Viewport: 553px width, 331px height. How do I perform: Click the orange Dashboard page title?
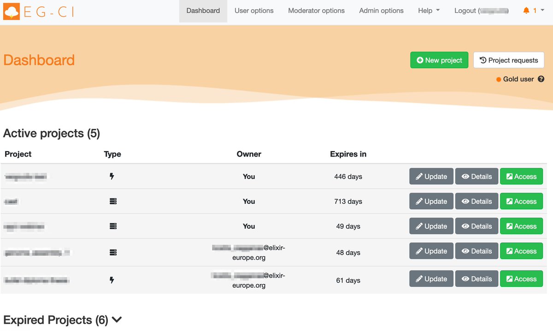click(39, 60)
